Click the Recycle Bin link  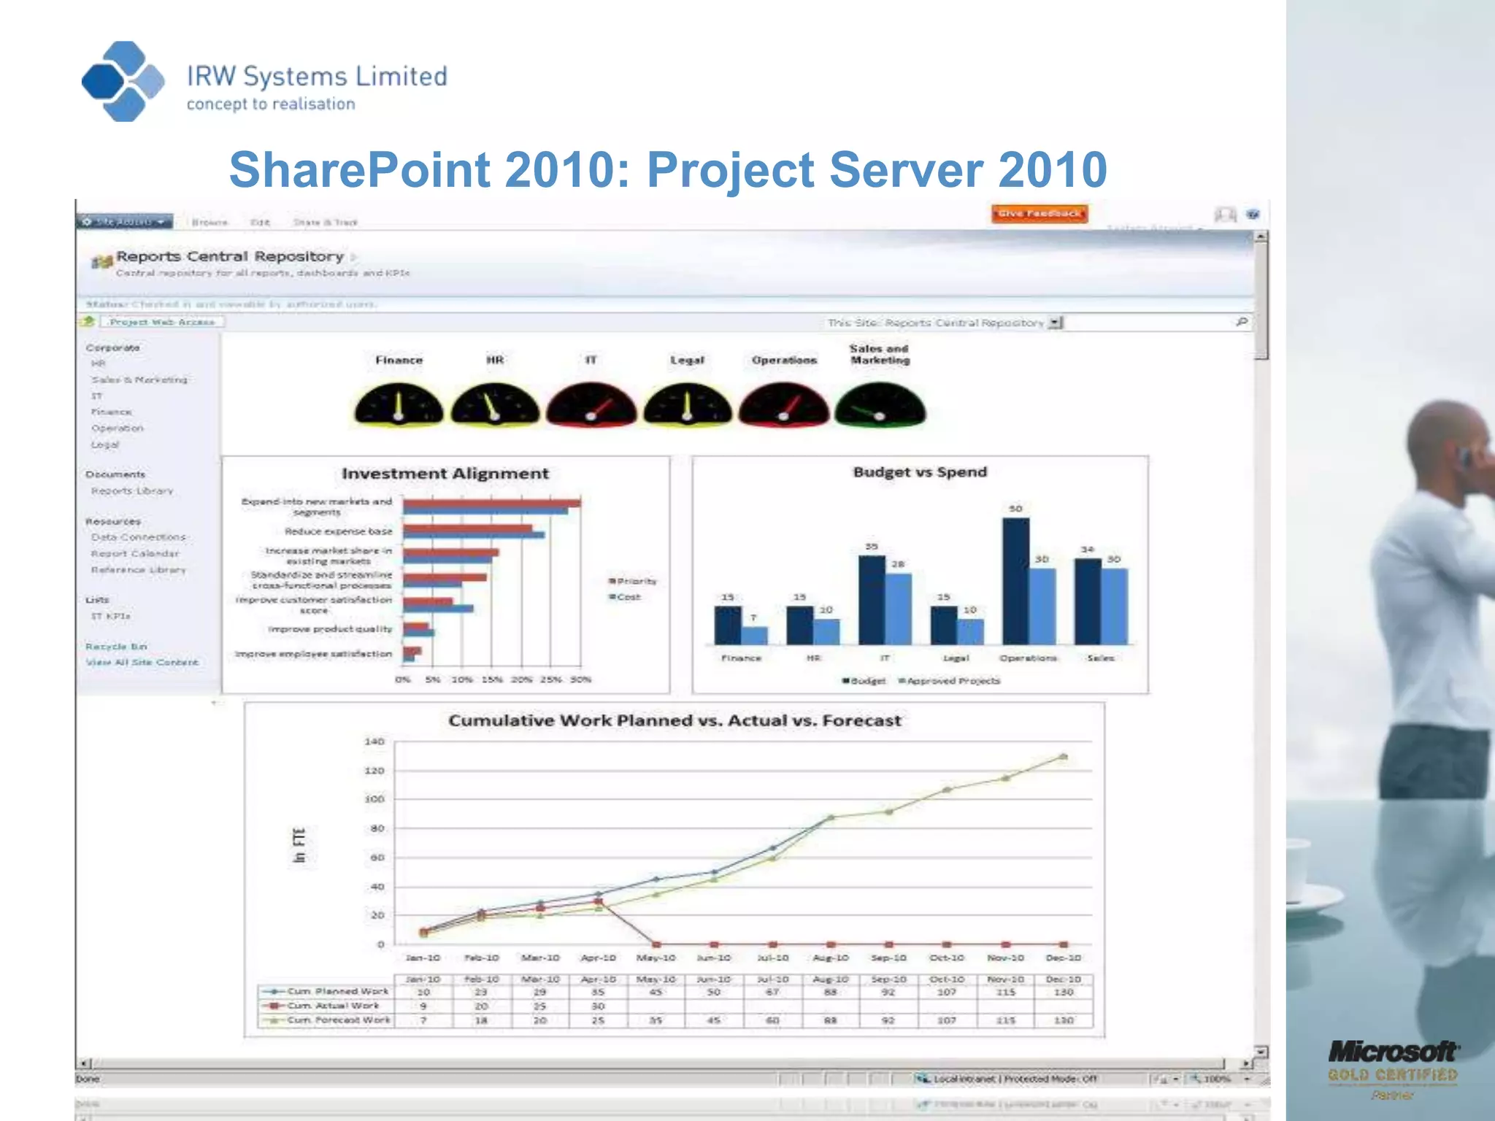point(116,647)
